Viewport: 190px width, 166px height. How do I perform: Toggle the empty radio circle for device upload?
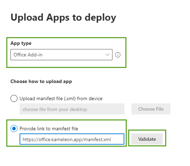14,98
